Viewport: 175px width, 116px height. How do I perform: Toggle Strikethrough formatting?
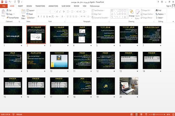coord(50,17)
